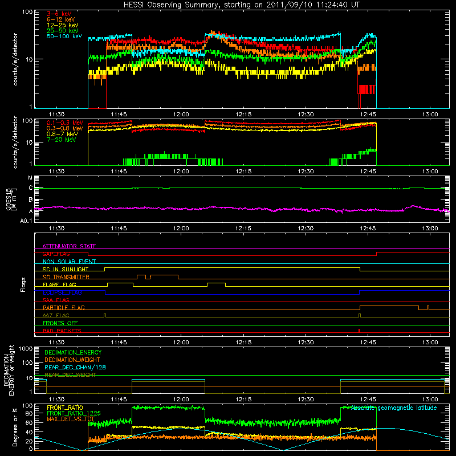This screenshot has height=456, width=456.
Task: Click the GAP_FLAG label
Action: click(56, 254)
